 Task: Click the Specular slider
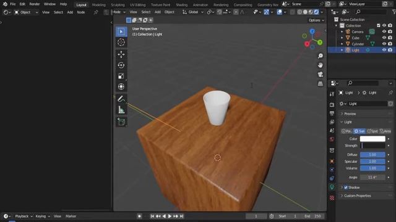point(372,162)
